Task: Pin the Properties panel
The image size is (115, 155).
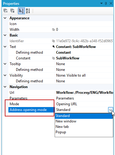Action: click(x=106, y=4)
